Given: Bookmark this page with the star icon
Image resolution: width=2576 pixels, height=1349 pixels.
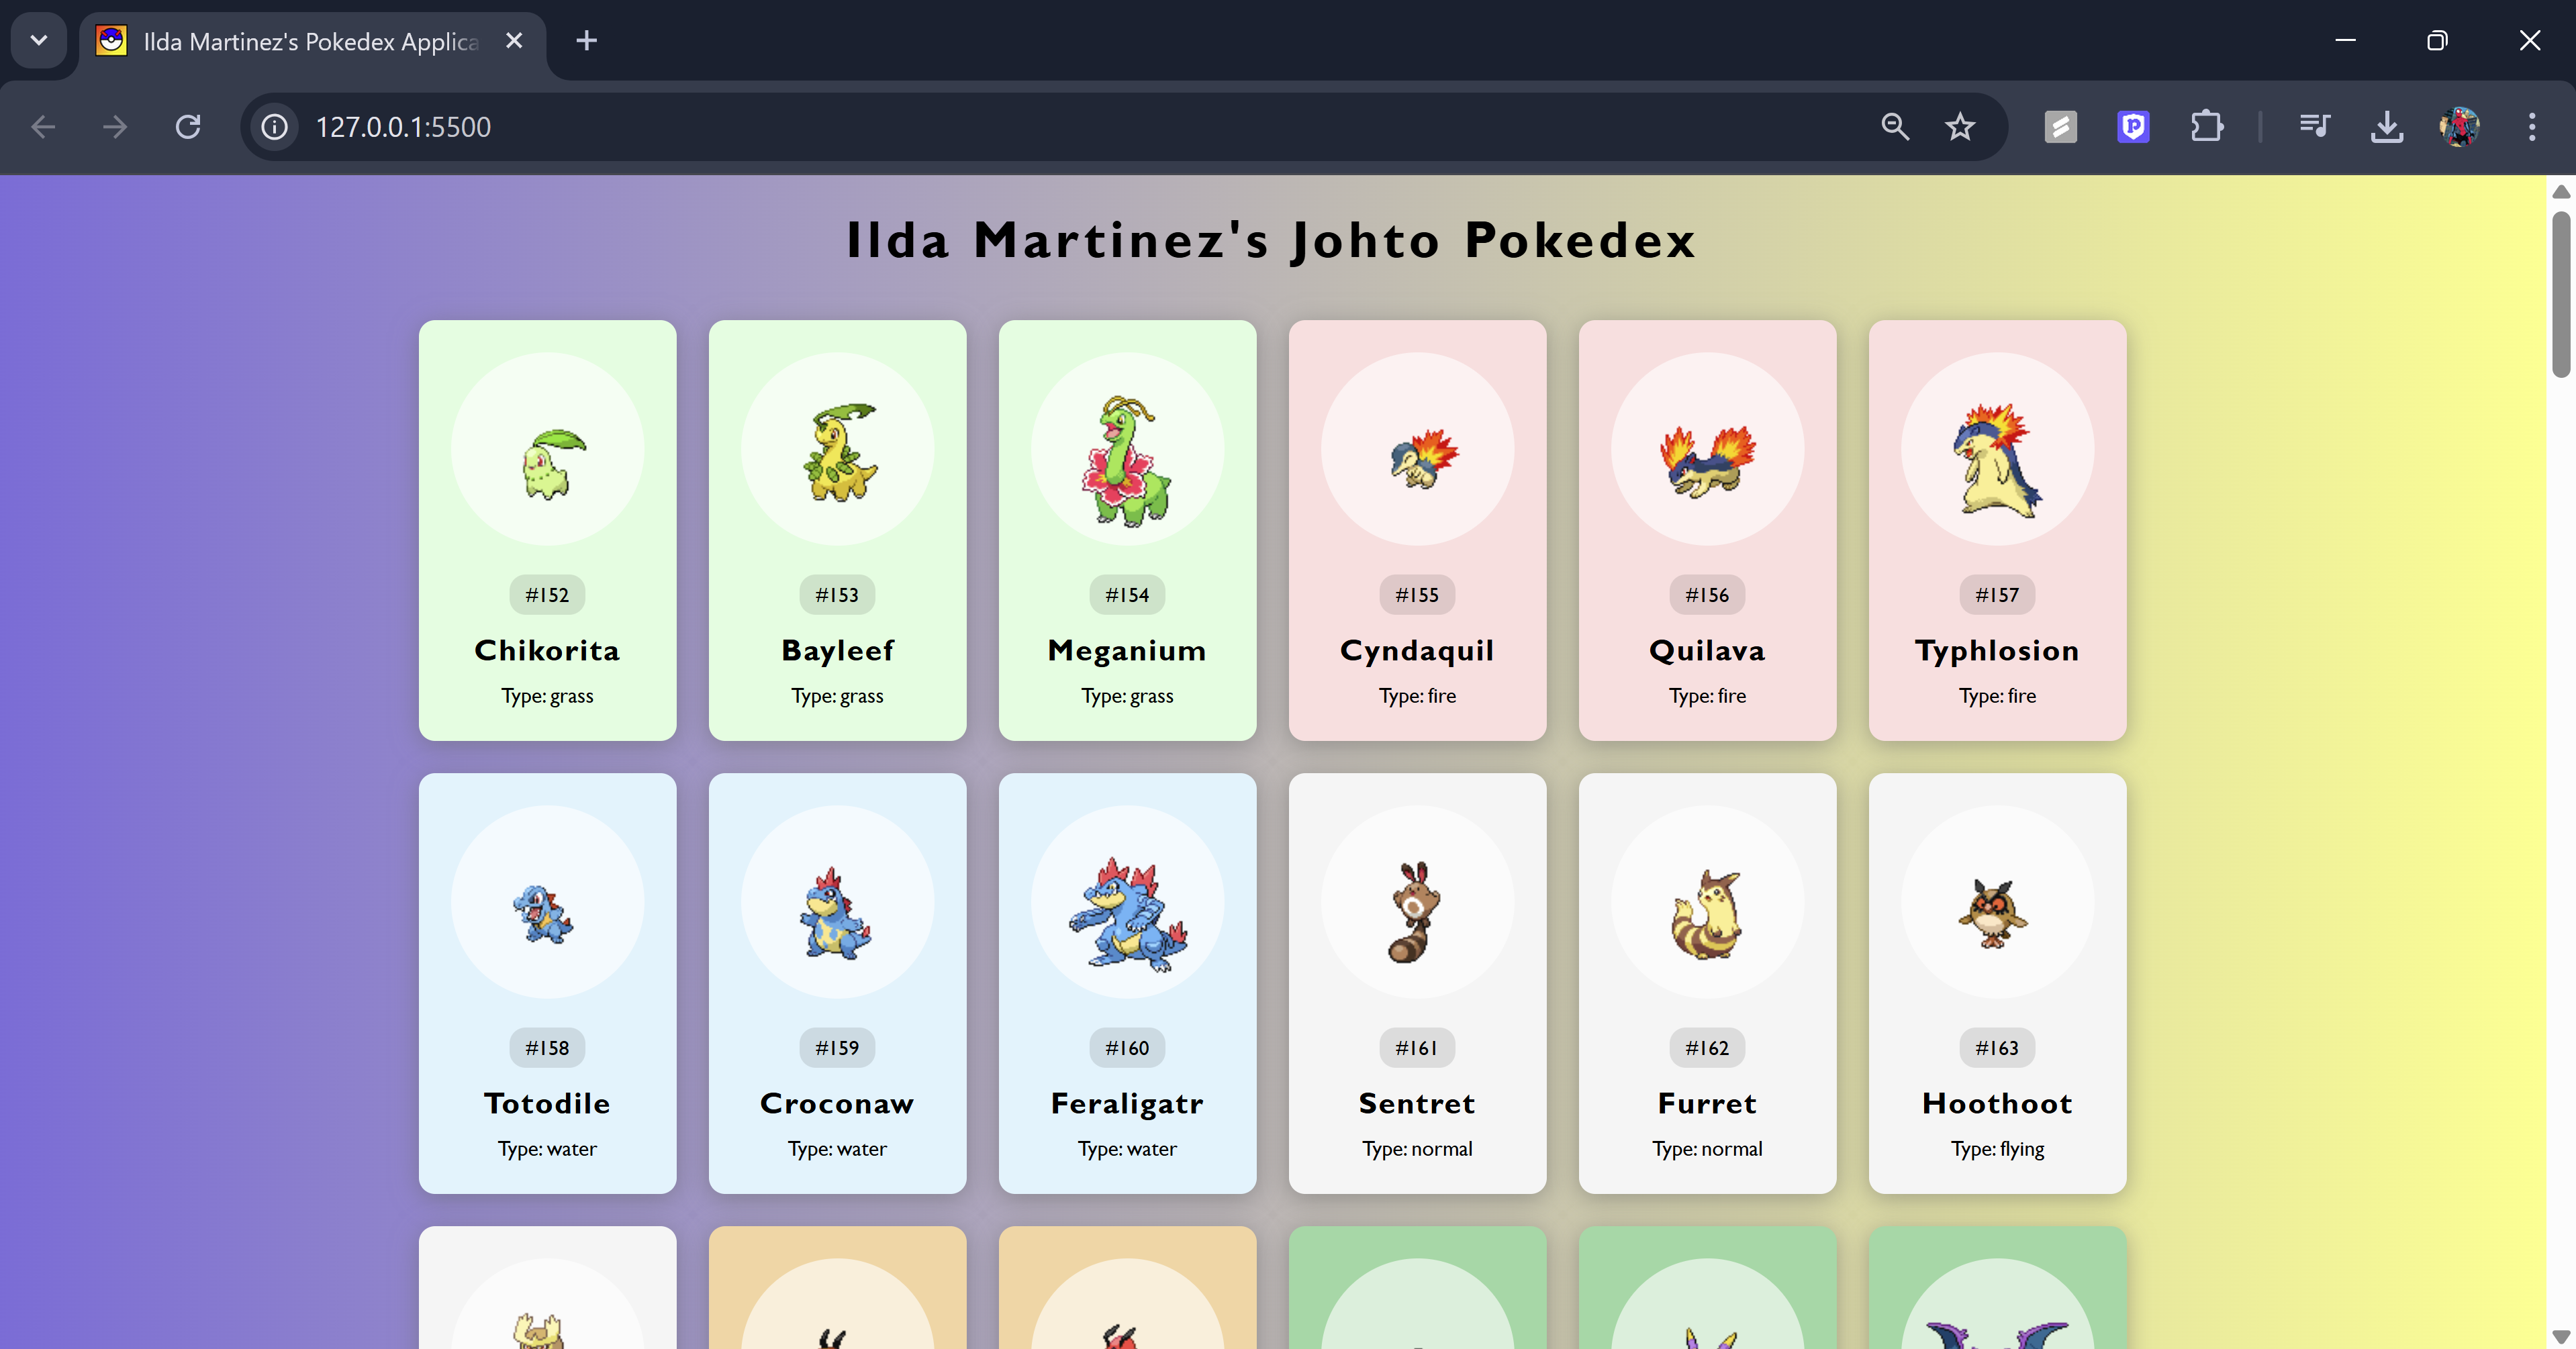Looking at the screenshot, I should coord(1960,127).
